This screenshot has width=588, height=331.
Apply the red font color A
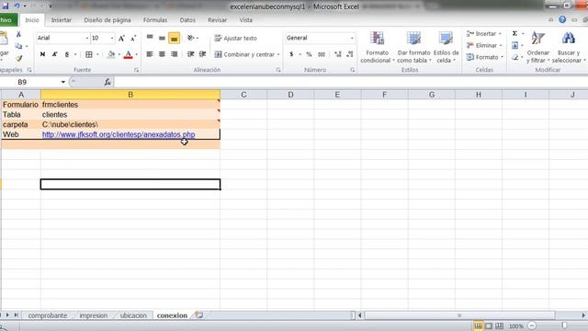[x=129, y=54]
